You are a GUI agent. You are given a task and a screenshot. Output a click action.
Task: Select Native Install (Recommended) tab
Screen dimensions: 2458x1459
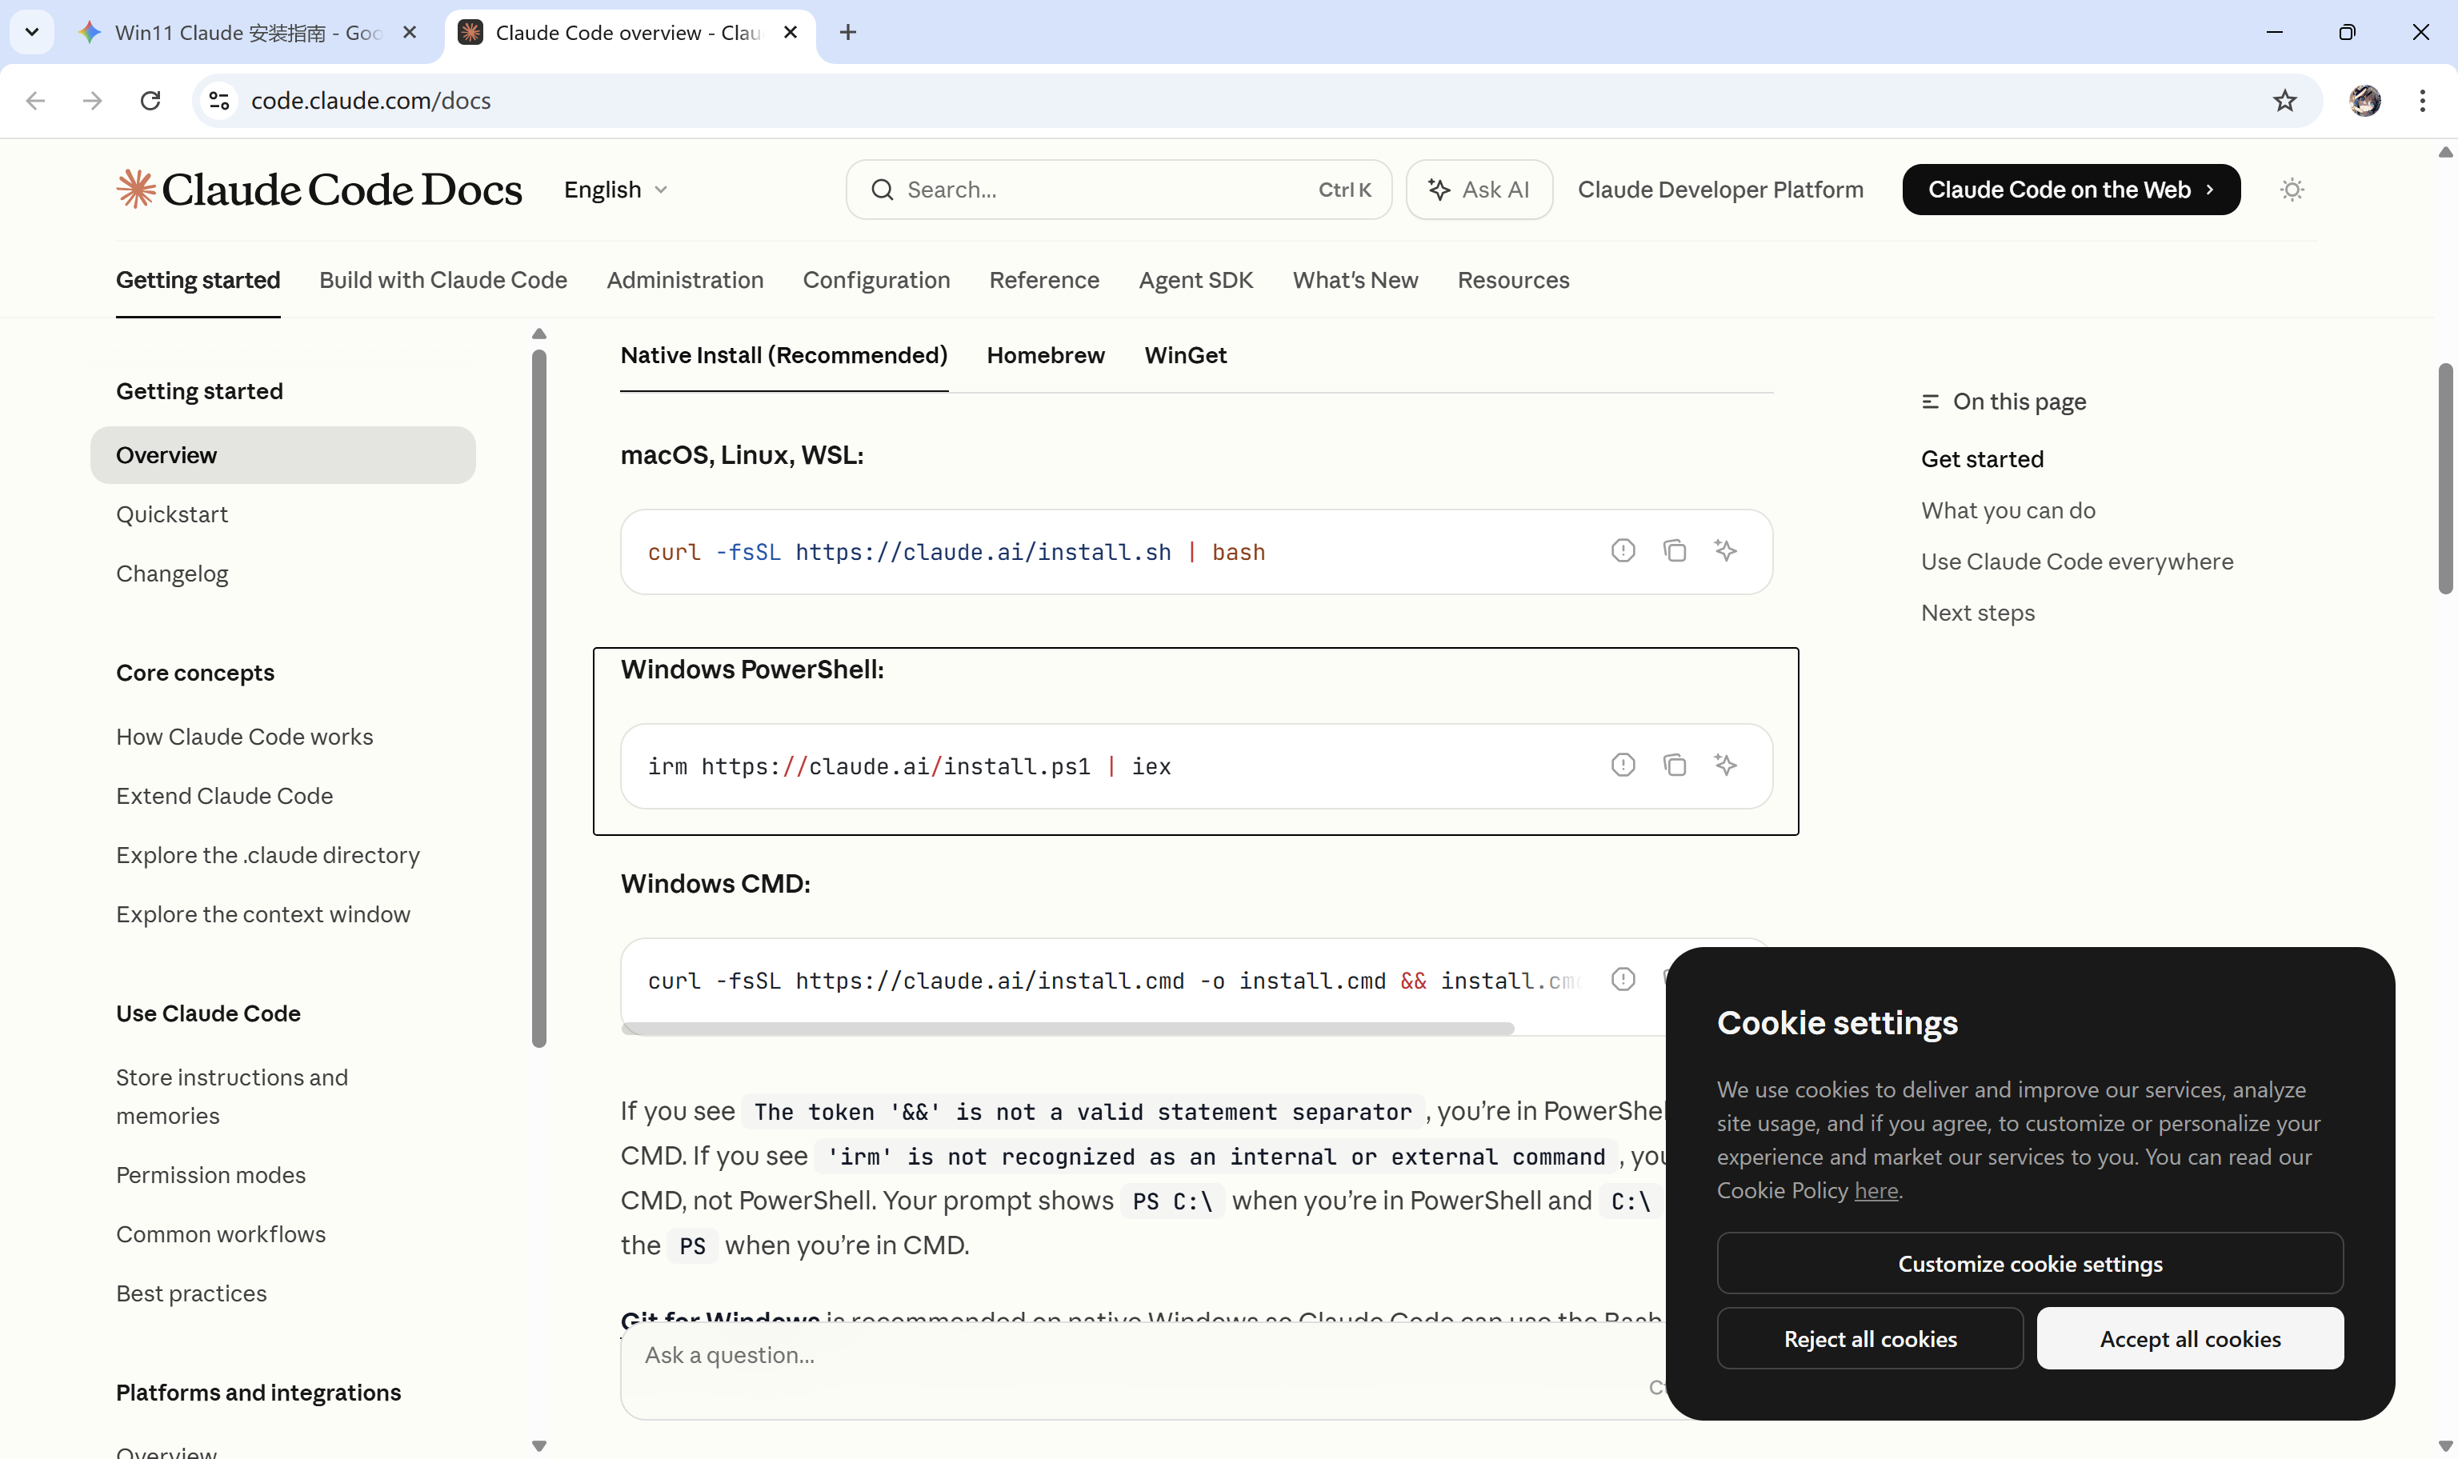783,355
